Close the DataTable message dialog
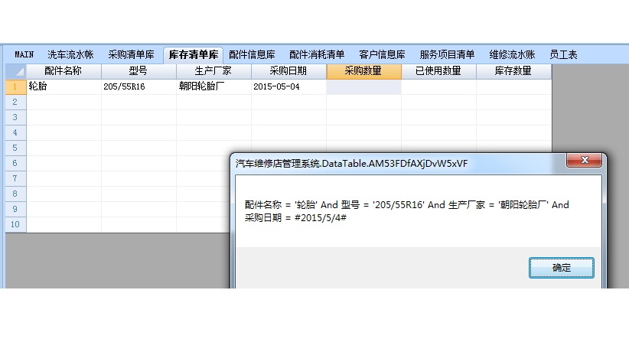The width and height of the screenshot is (629, 352). pos(584,160)
